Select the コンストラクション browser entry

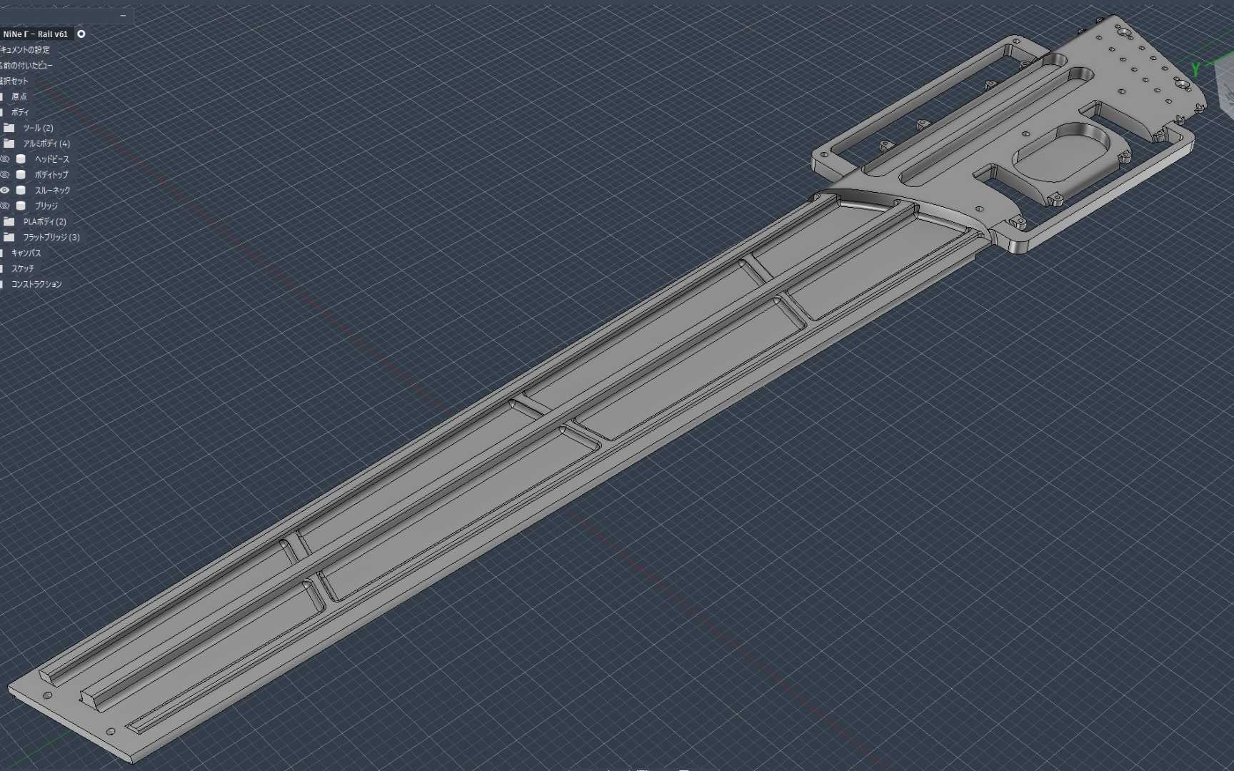[x=36, y=284]
